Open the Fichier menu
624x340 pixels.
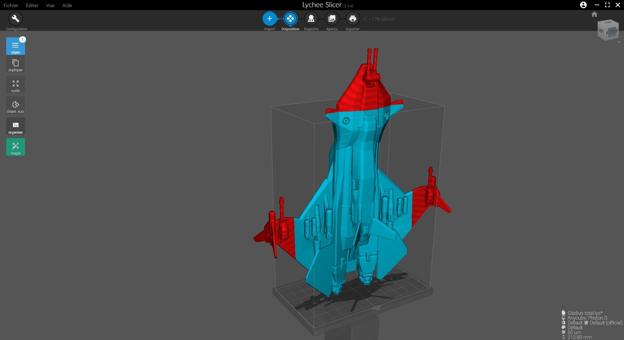11,5
